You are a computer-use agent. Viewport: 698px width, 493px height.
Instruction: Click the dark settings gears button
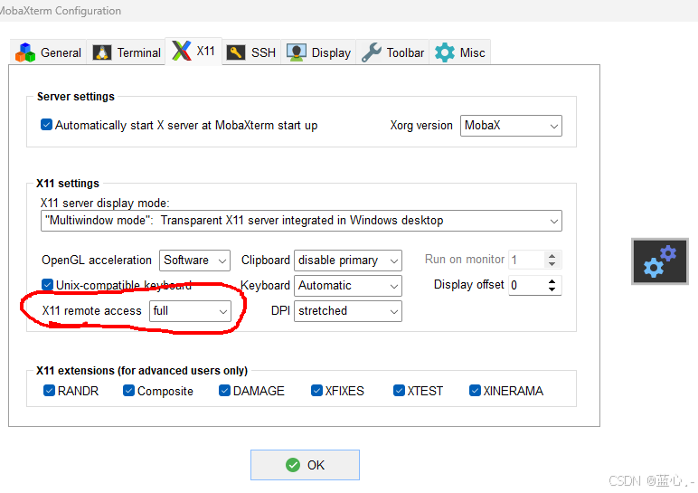click(x=660, y=261)
